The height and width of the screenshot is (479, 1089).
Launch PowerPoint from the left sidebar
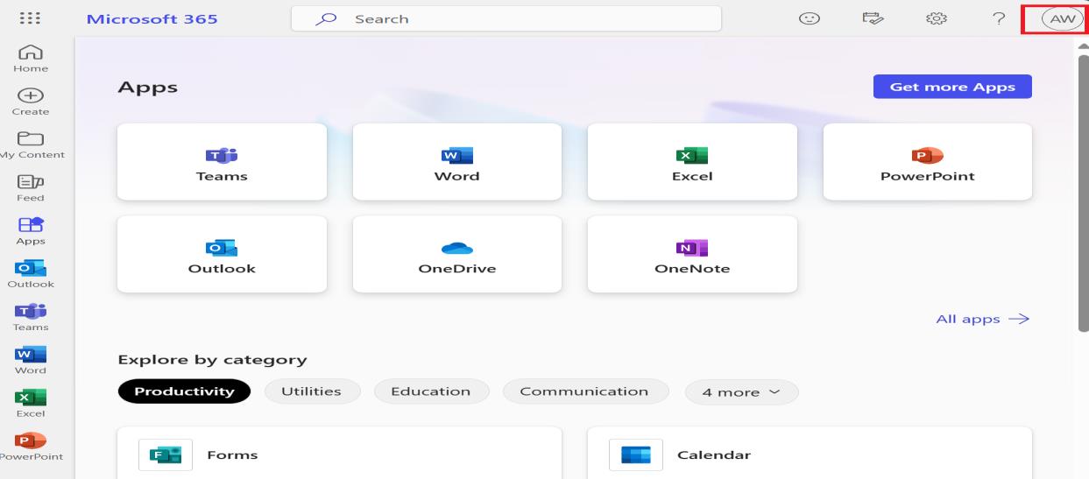[29, 446]
